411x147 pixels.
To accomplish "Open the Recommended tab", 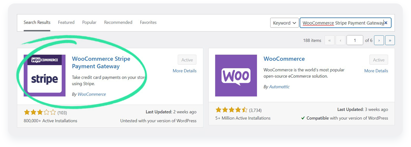I will pyautogui.click(x=118, y=22).
